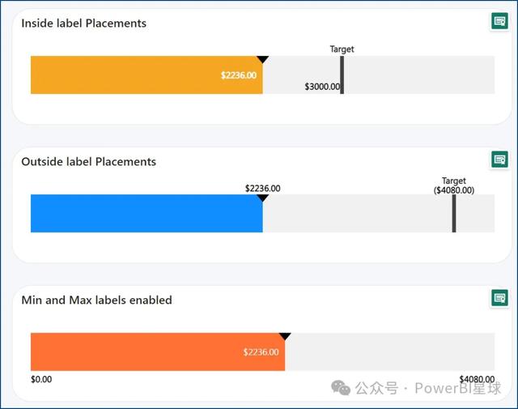Click the green icon on Outside label card
518x409 pixels.
click(x=499, y=160)
